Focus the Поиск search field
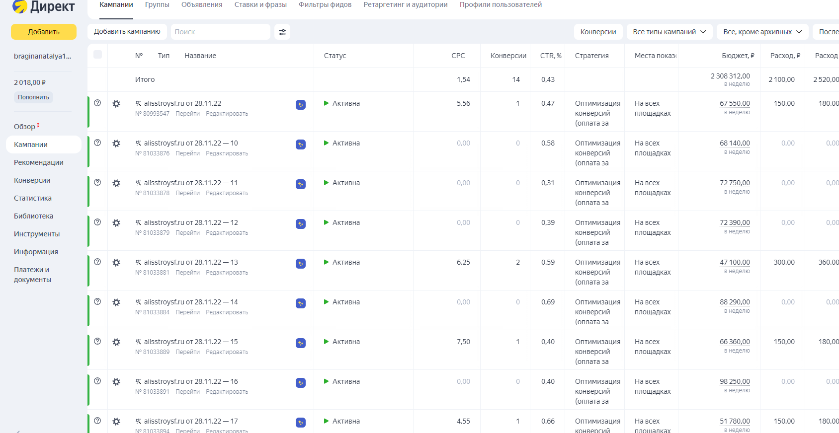Viewport: 839px width, 433px height. (x=221, y=32)
